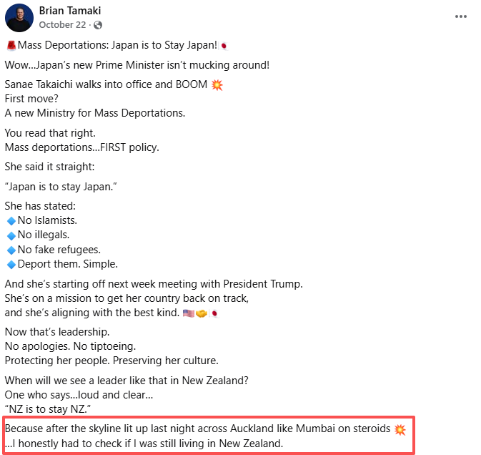The width and height of the screenshot is (481, 455).
Task: Click the handshake emoji between the flags
Action: point(201,313)
